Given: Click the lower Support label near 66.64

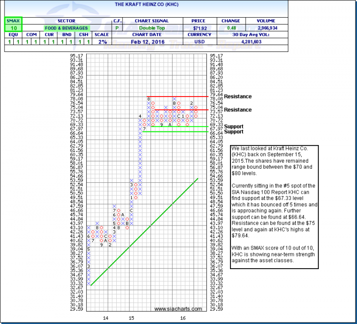Looking at the screenshot, I should [233, 132].
